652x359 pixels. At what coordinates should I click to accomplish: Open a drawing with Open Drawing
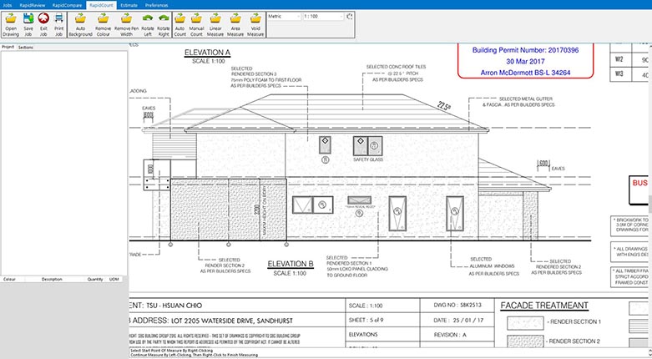pos(11,24)
